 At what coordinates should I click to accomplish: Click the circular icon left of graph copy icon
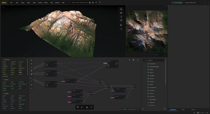(129, 60)
